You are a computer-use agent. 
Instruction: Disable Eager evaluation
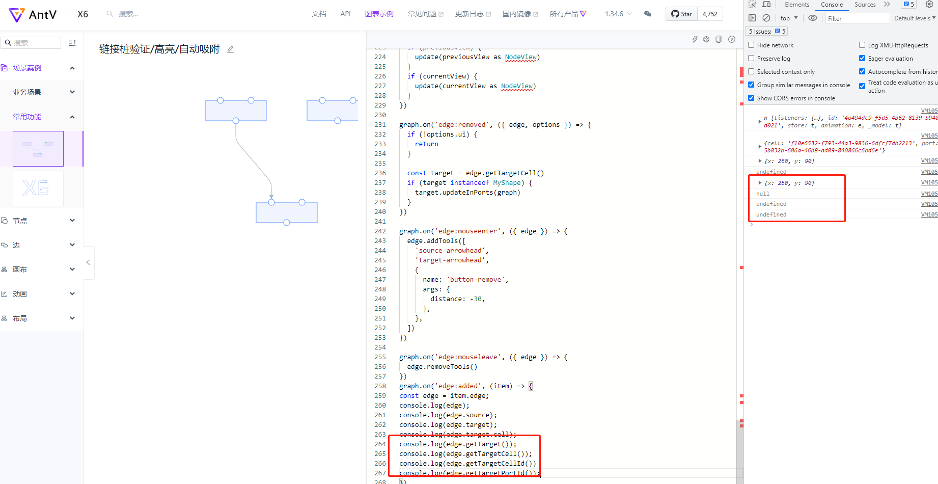tap(862, 58)
